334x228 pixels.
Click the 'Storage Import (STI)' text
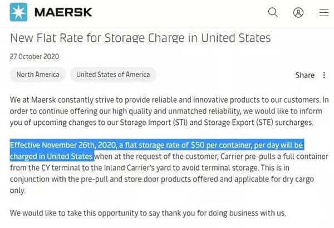tap(154, 123)
